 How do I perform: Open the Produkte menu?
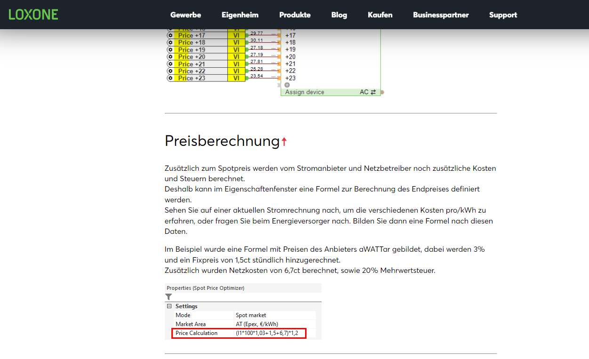tap(295, 15)
